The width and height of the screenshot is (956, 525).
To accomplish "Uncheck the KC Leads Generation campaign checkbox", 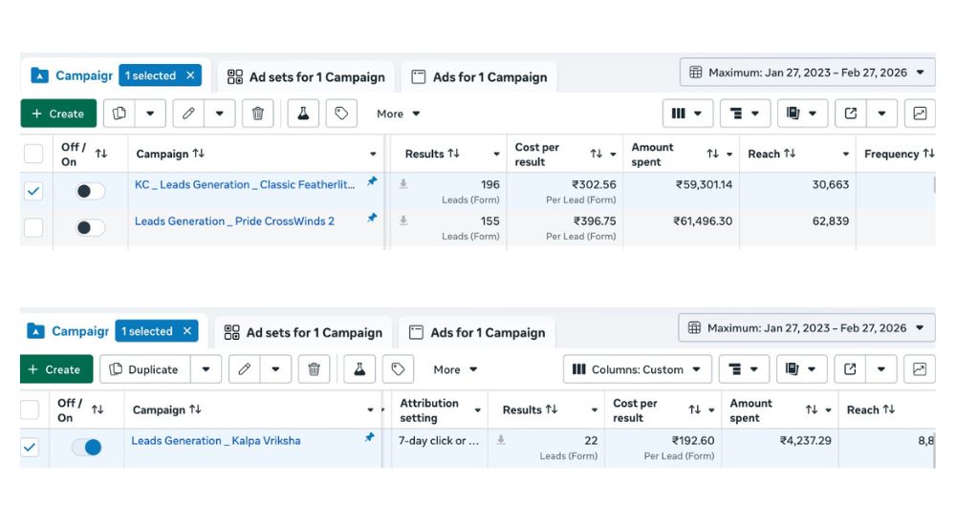I will (33, 191).
